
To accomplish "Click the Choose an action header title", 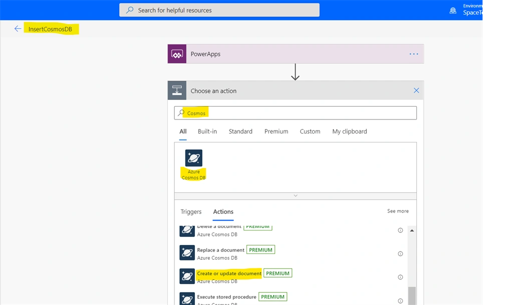I will (213, 91).
